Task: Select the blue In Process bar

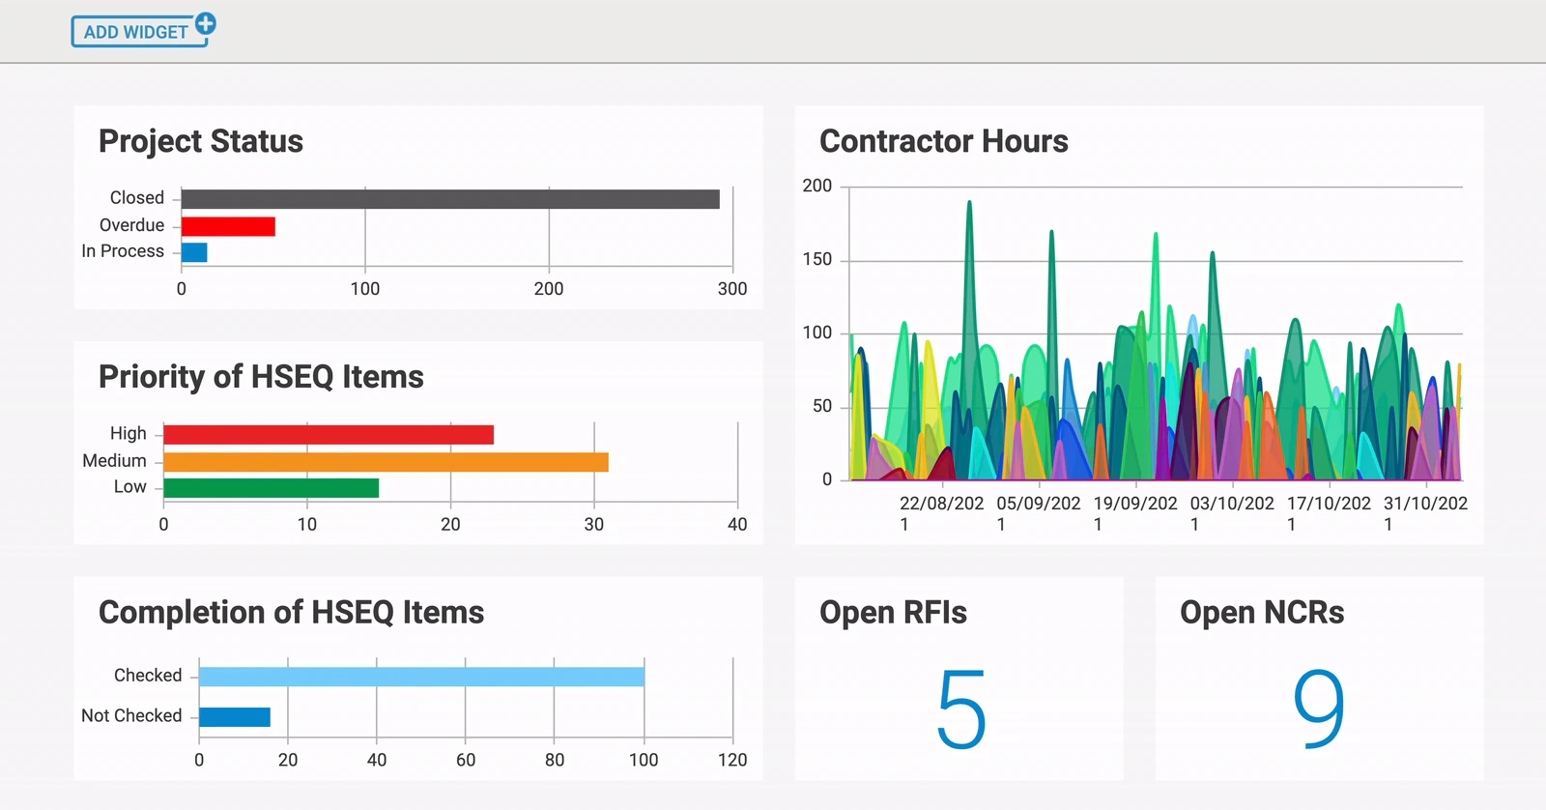Action: click(x=194, y=252)
